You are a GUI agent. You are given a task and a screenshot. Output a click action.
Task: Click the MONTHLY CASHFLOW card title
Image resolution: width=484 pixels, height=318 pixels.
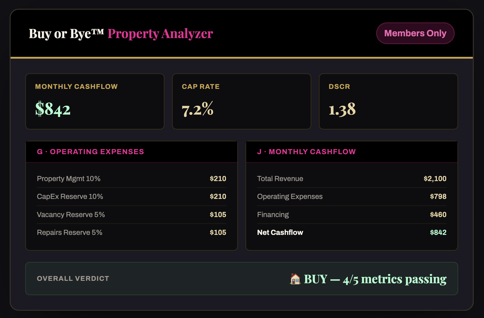(76, 87)
